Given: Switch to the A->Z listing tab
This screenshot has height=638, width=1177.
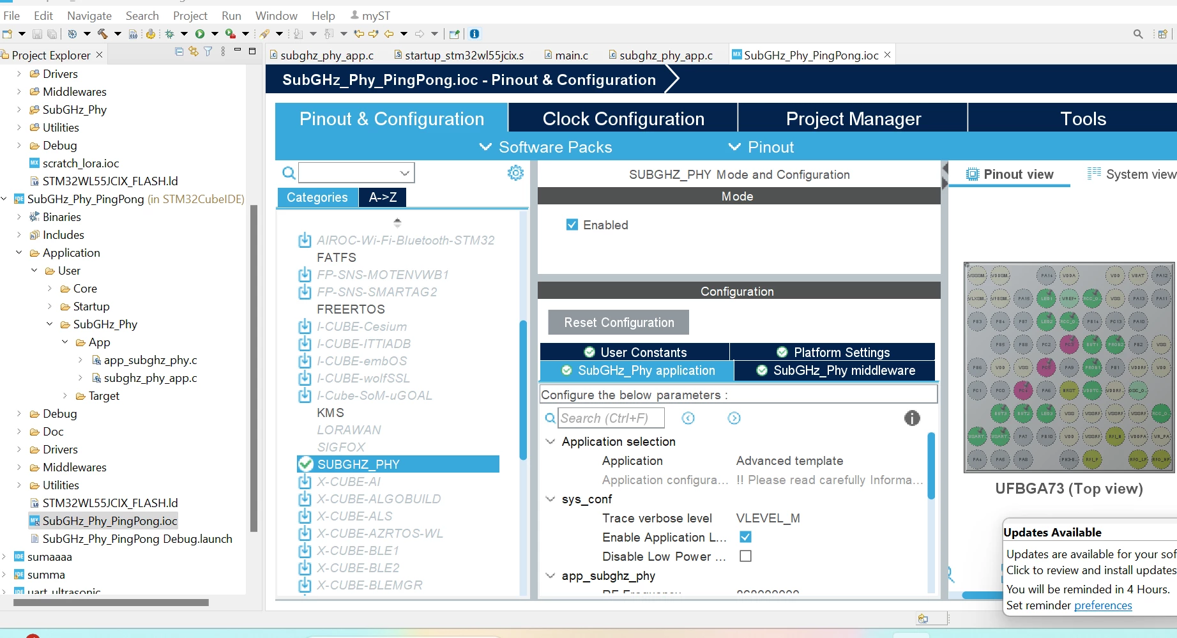Looking at the screenshot, I should 383,197.
